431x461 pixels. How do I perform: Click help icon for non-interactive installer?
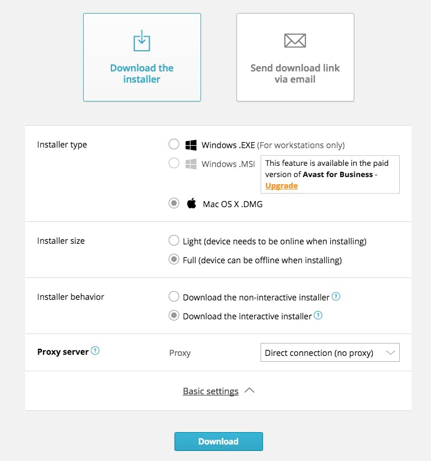pyautogui.click(x=336, y=296)
